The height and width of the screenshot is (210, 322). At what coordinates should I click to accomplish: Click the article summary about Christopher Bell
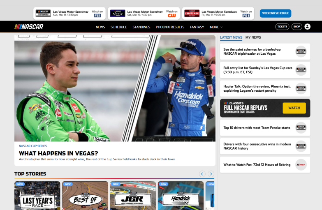coord(97,159)
